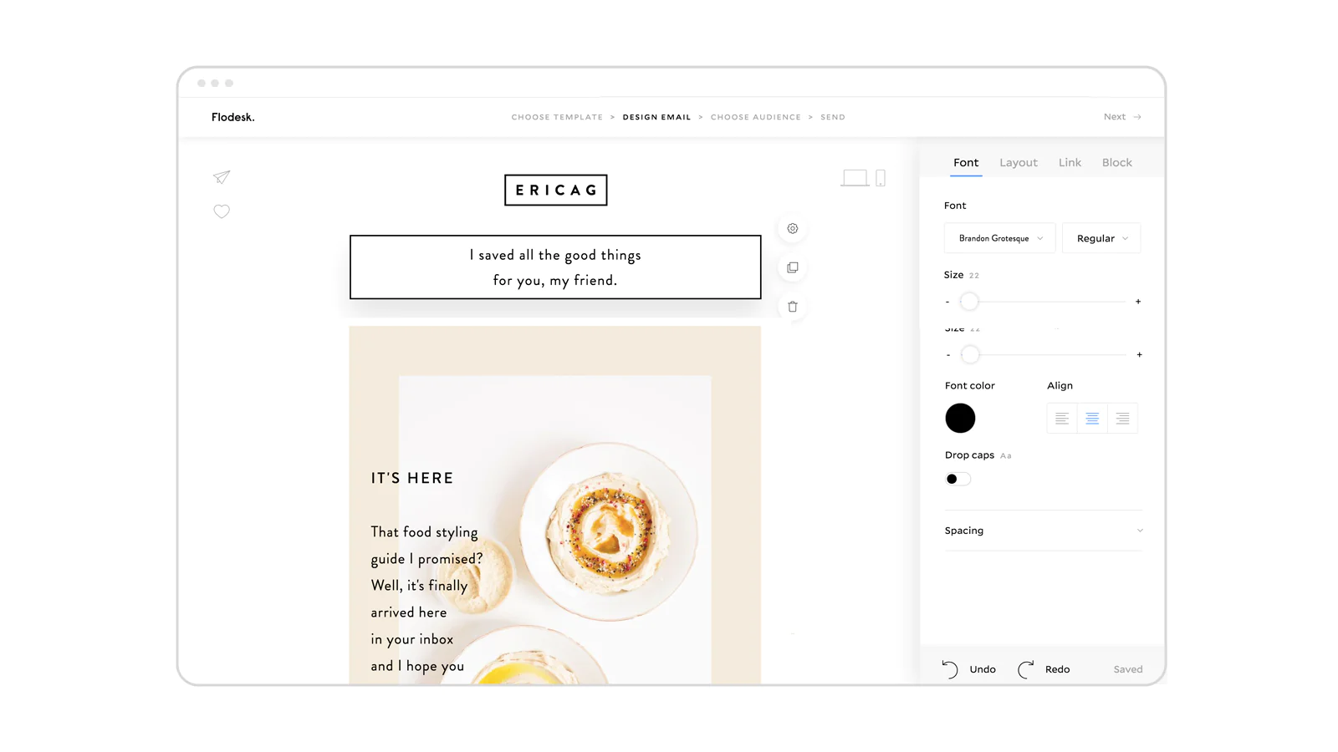
Task: Click the heart favorites icon
Action: 222,211
